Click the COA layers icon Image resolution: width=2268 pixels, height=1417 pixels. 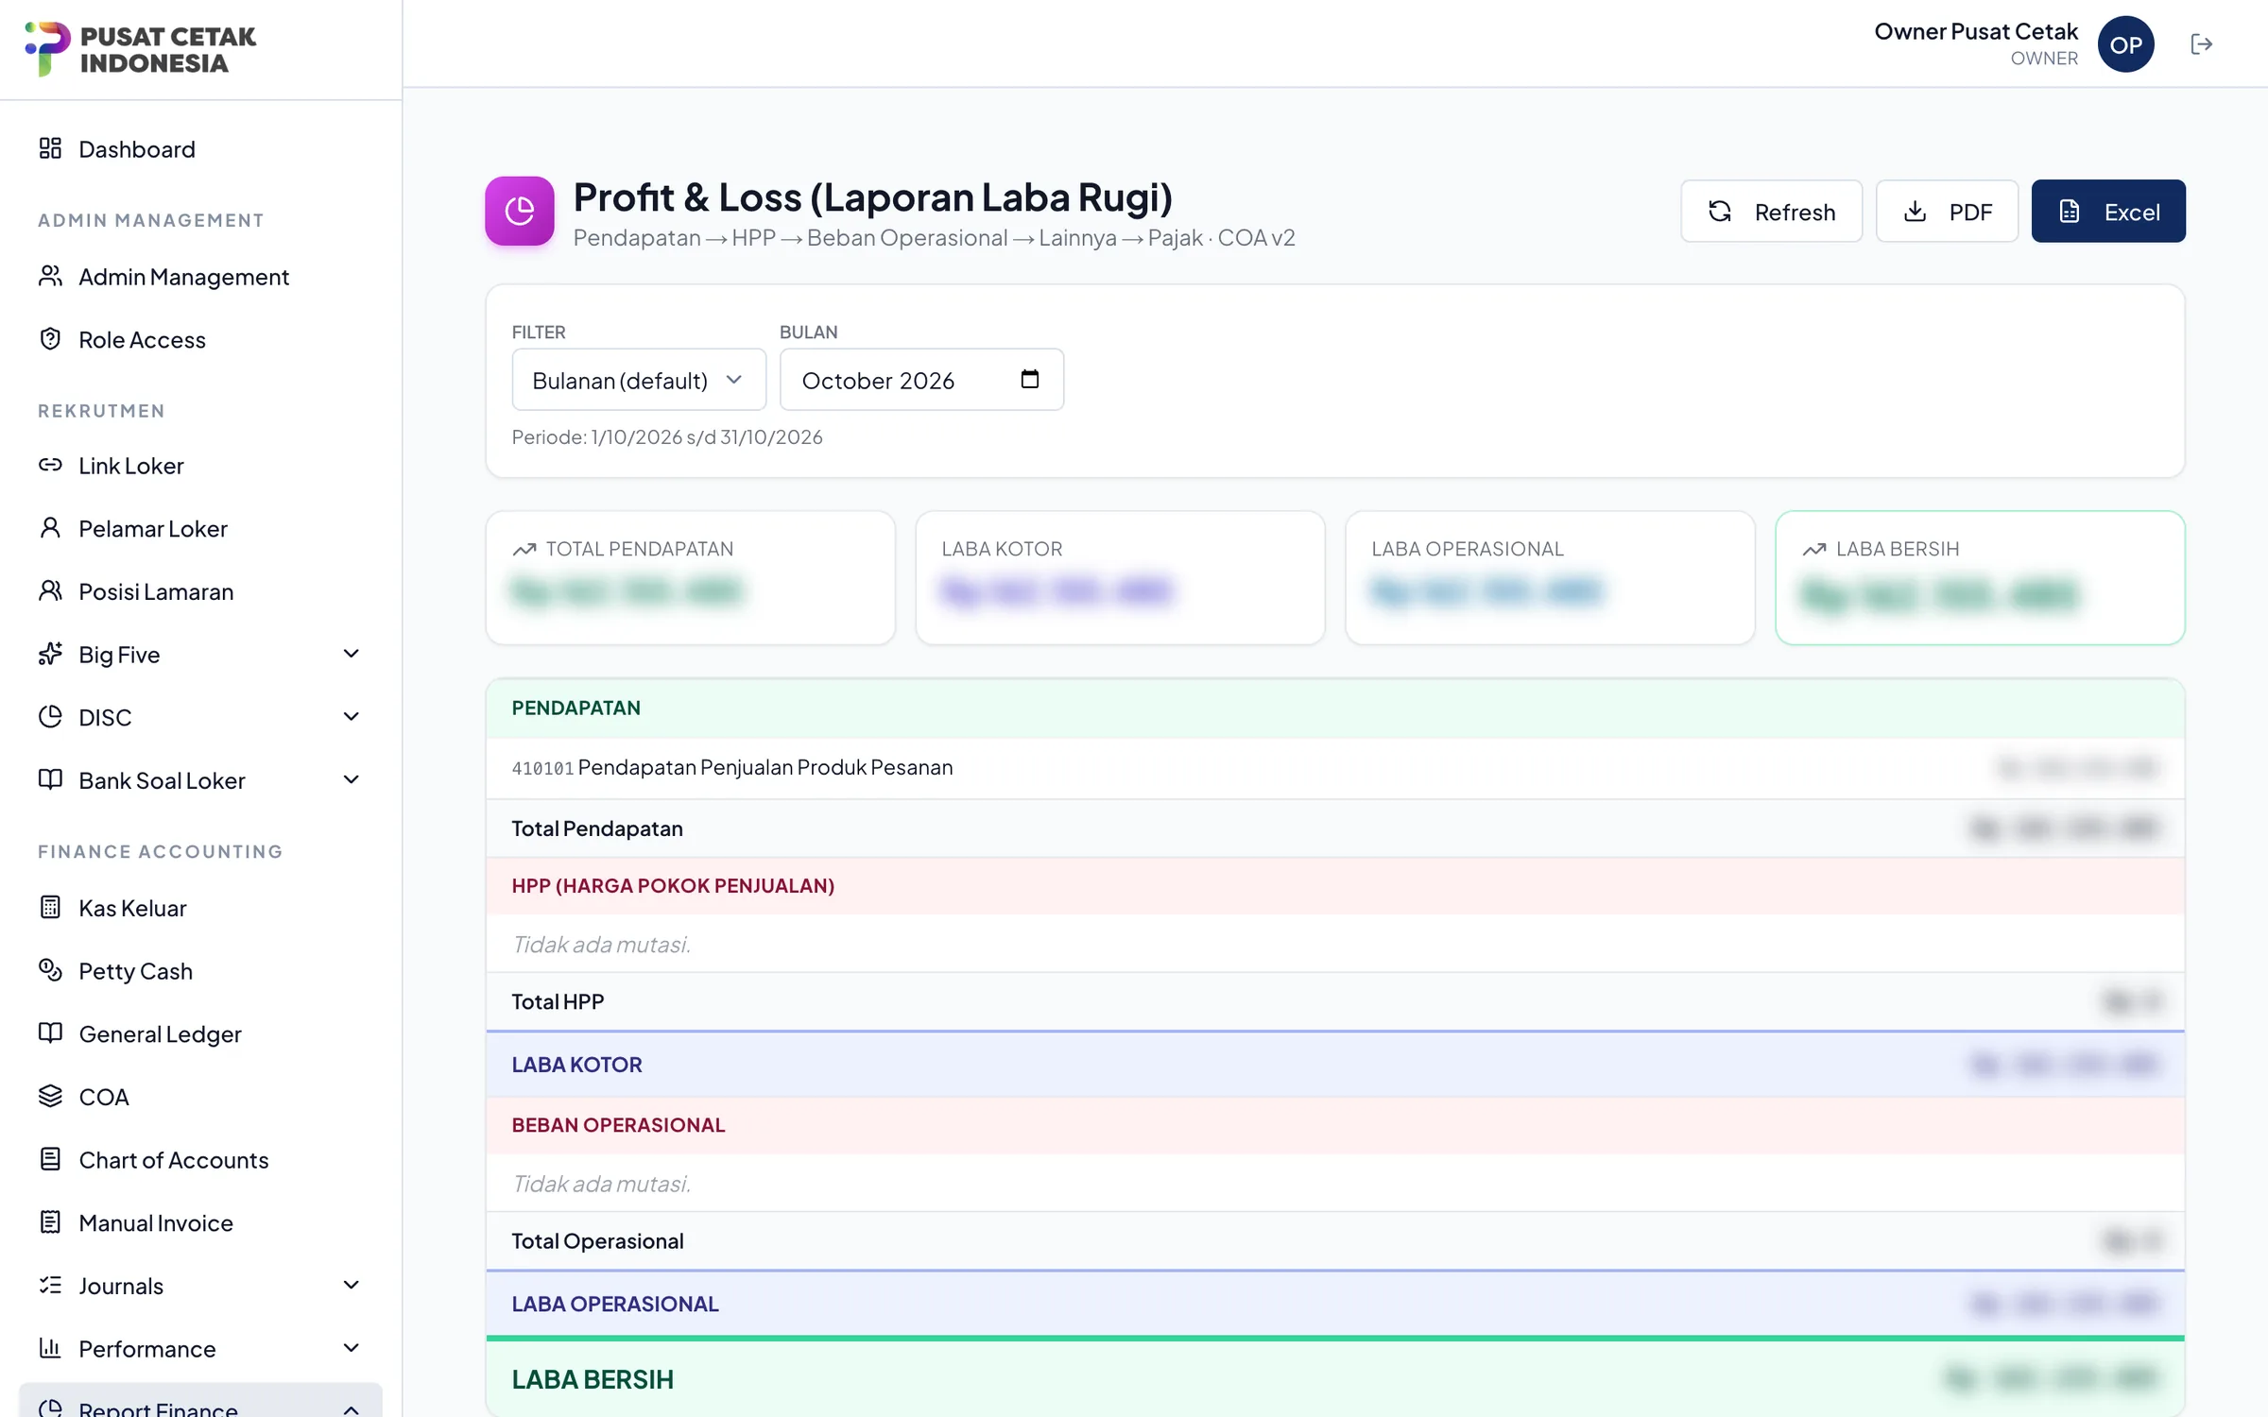(50, 1096)
